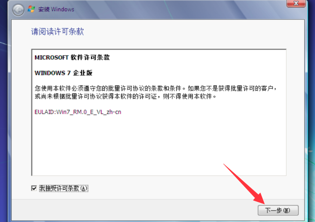Click the 我接受许可条款(A) label text
The image size is (315, 222).
pyautogui.click(x=63, y=188)
